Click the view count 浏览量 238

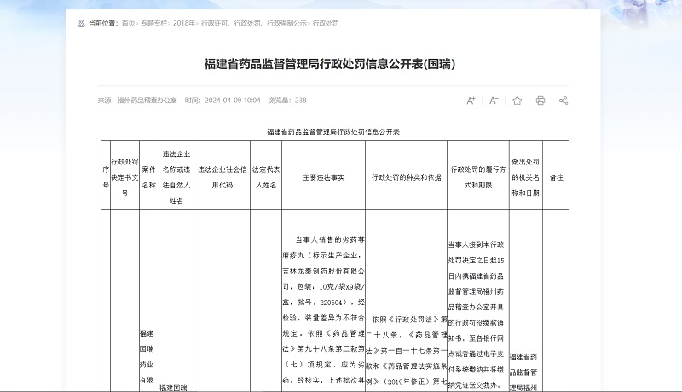[x=287, y=101]
